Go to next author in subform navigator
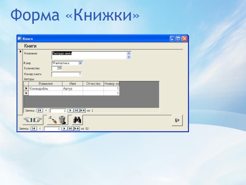Screen dimensions: 246x185 [70, 110]
